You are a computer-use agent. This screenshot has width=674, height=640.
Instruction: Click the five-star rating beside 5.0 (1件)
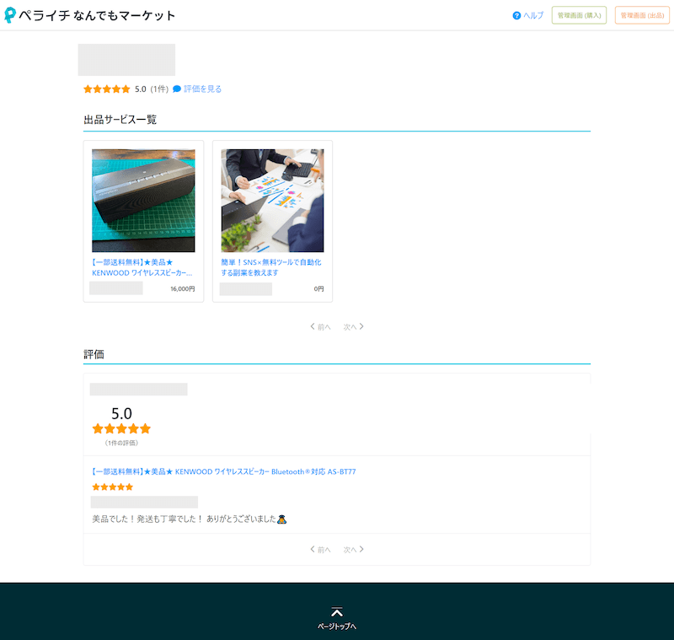coord(107,89)
